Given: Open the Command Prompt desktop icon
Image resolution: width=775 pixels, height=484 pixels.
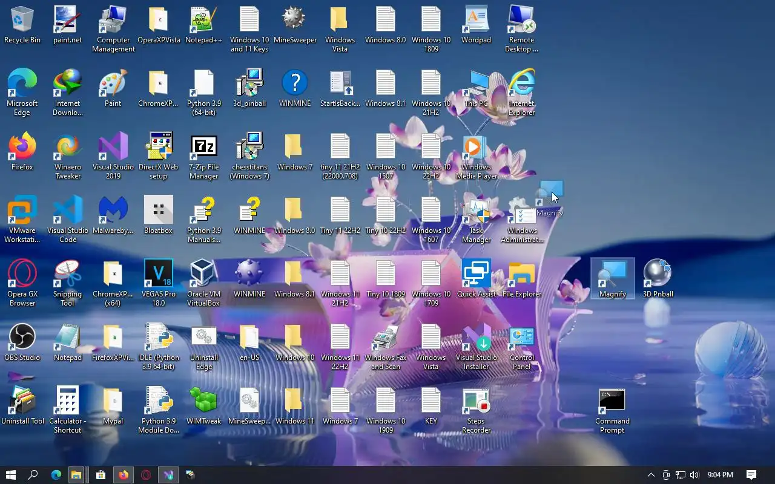Looking at the screenshot, I should coord(613,410).
